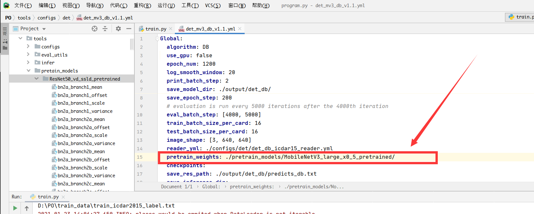Fold the Global block in editor gutter
Screen dimensions: 534x214
coord(158,39)
